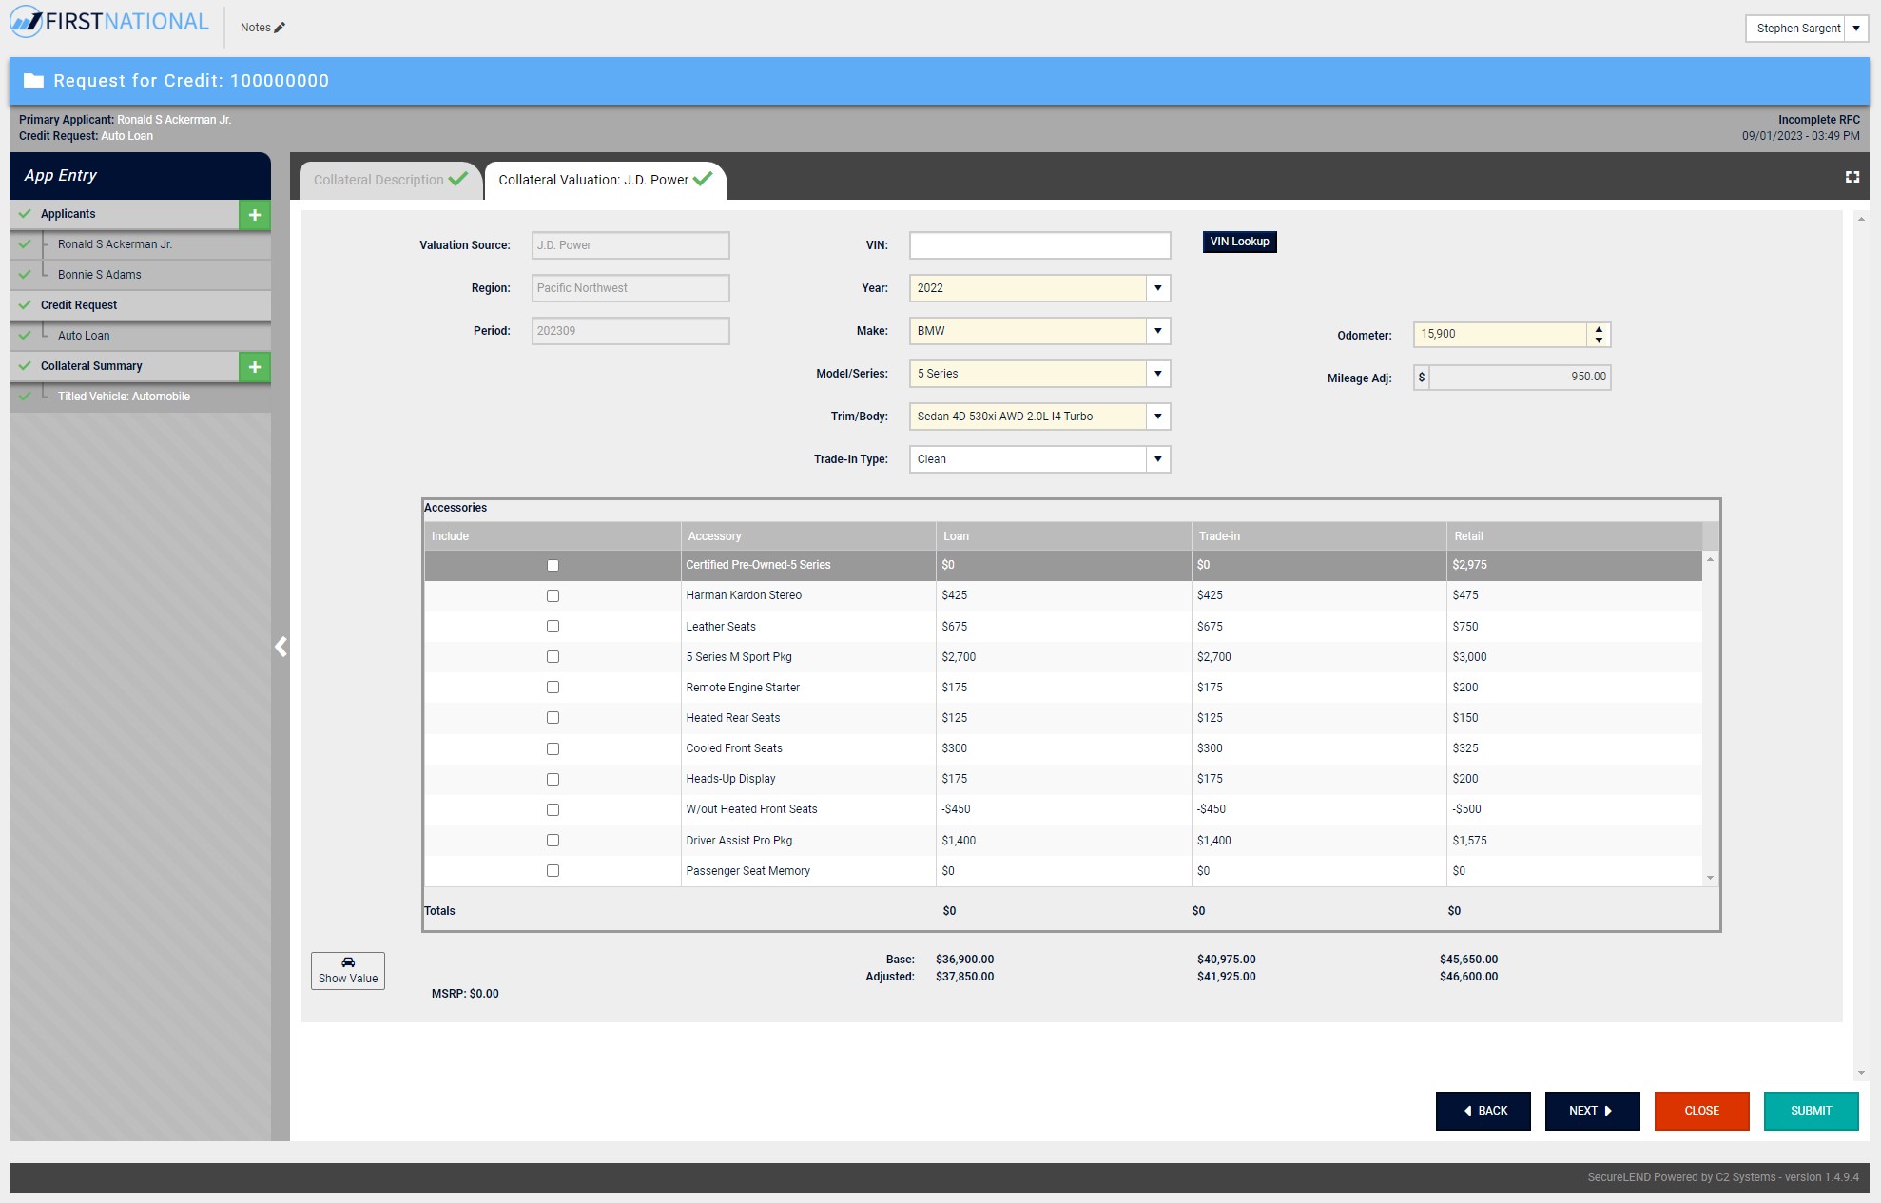Click the Period field showing 202309
This screenshot has width=1881, height=1203.
(630, 331)
